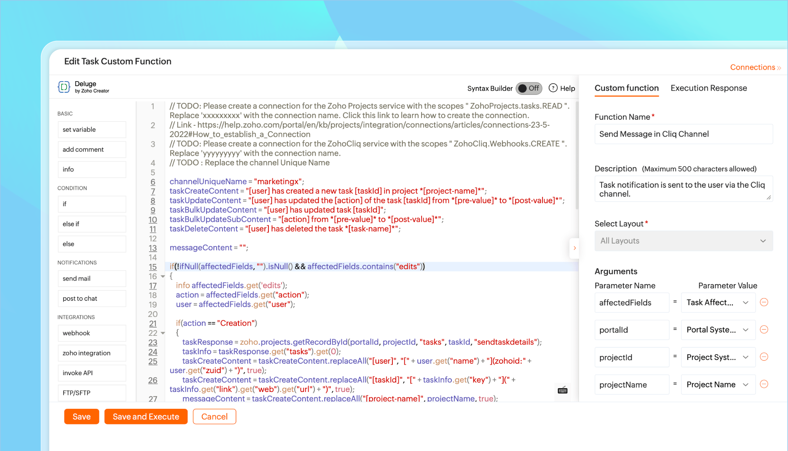Screen dimensions: 788x451
Task: Collapse right panel with orange arrow
Action: pyautogui.click(x=575, y=248)
